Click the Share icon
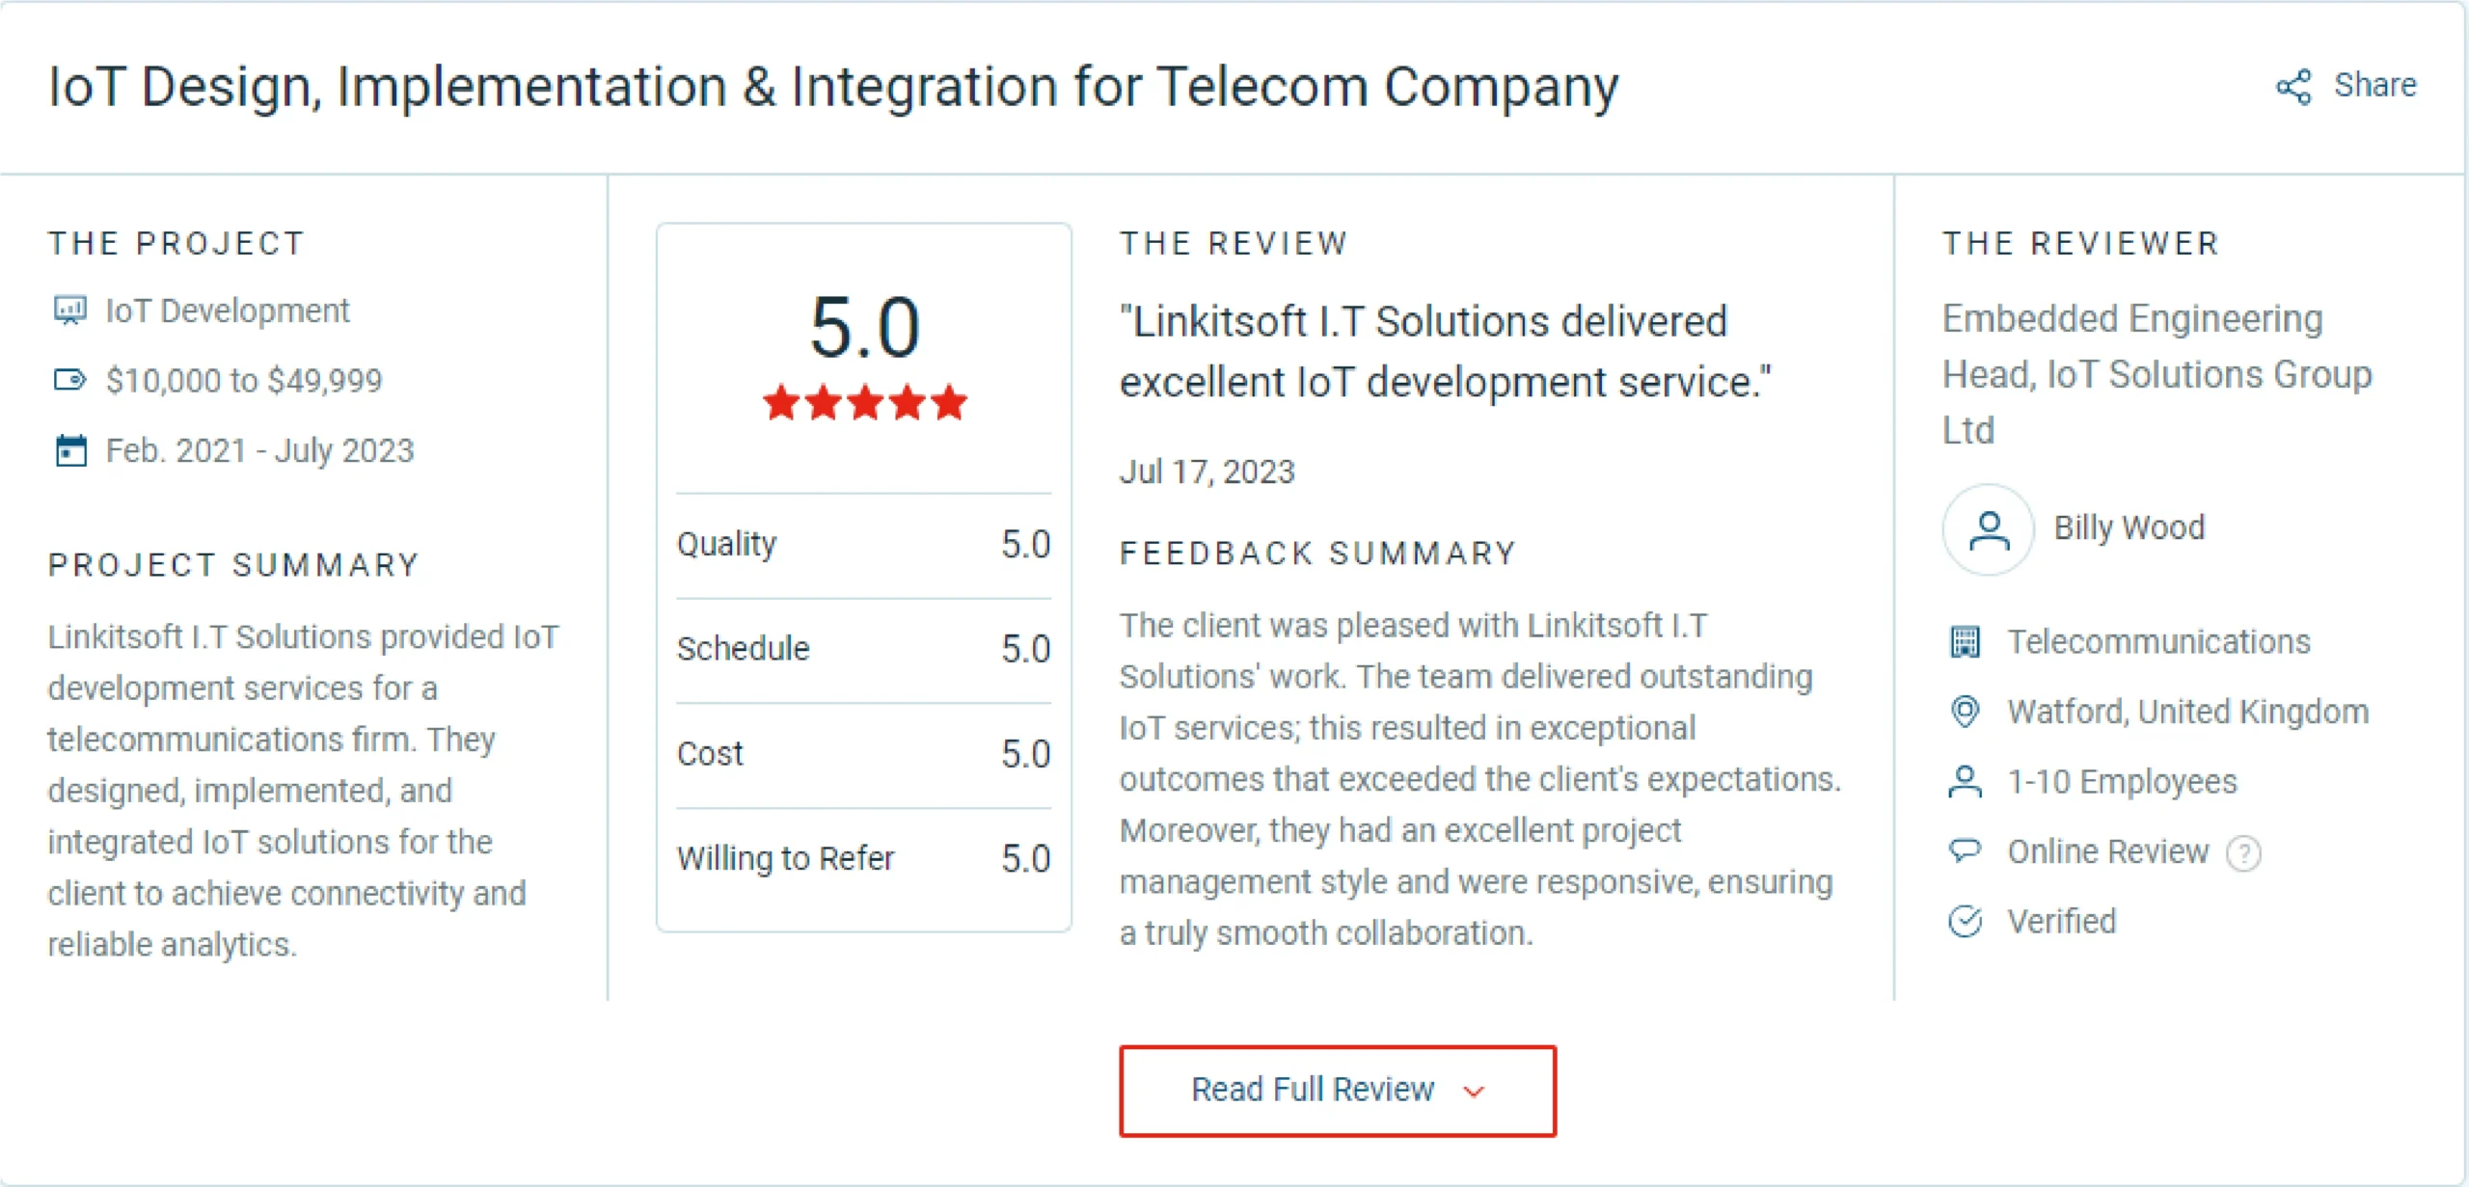Screen dimensions: 2469x1187 [x=2295, y=87]
